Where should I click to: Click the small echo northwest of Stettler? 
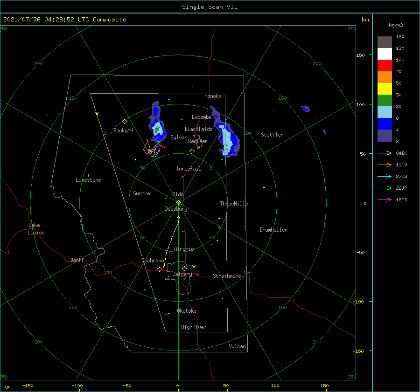[x=306, y=109]
